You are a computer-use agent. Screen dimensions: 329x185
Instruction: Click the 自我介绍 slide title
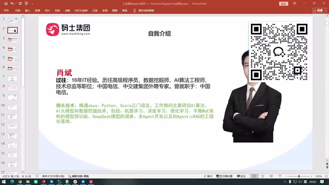point(159,33)
